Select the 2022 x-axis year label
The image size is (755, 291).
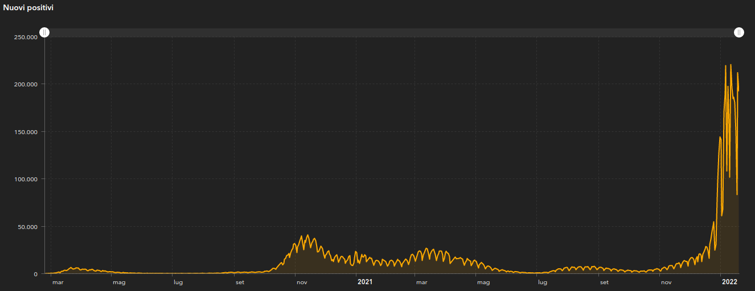(729, 282)
